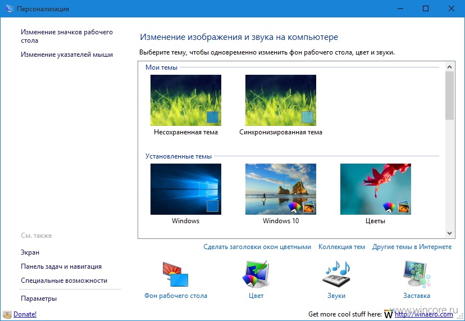Viewport: 465px width, 321px height.
Task: Apply the Windows 10 theme
Action: click(x=281, y=189)
